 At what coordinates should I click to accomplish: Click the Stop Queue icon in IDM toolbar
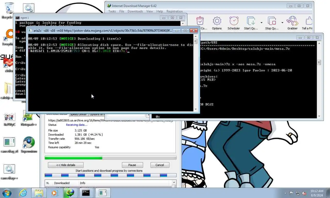(272, 23)
